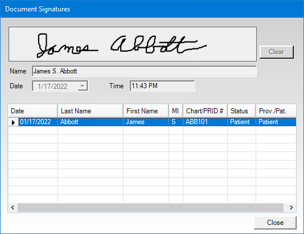304x234 pixels.
Task: Select the row pointer arrow icon
Action: tap(13, 122)
